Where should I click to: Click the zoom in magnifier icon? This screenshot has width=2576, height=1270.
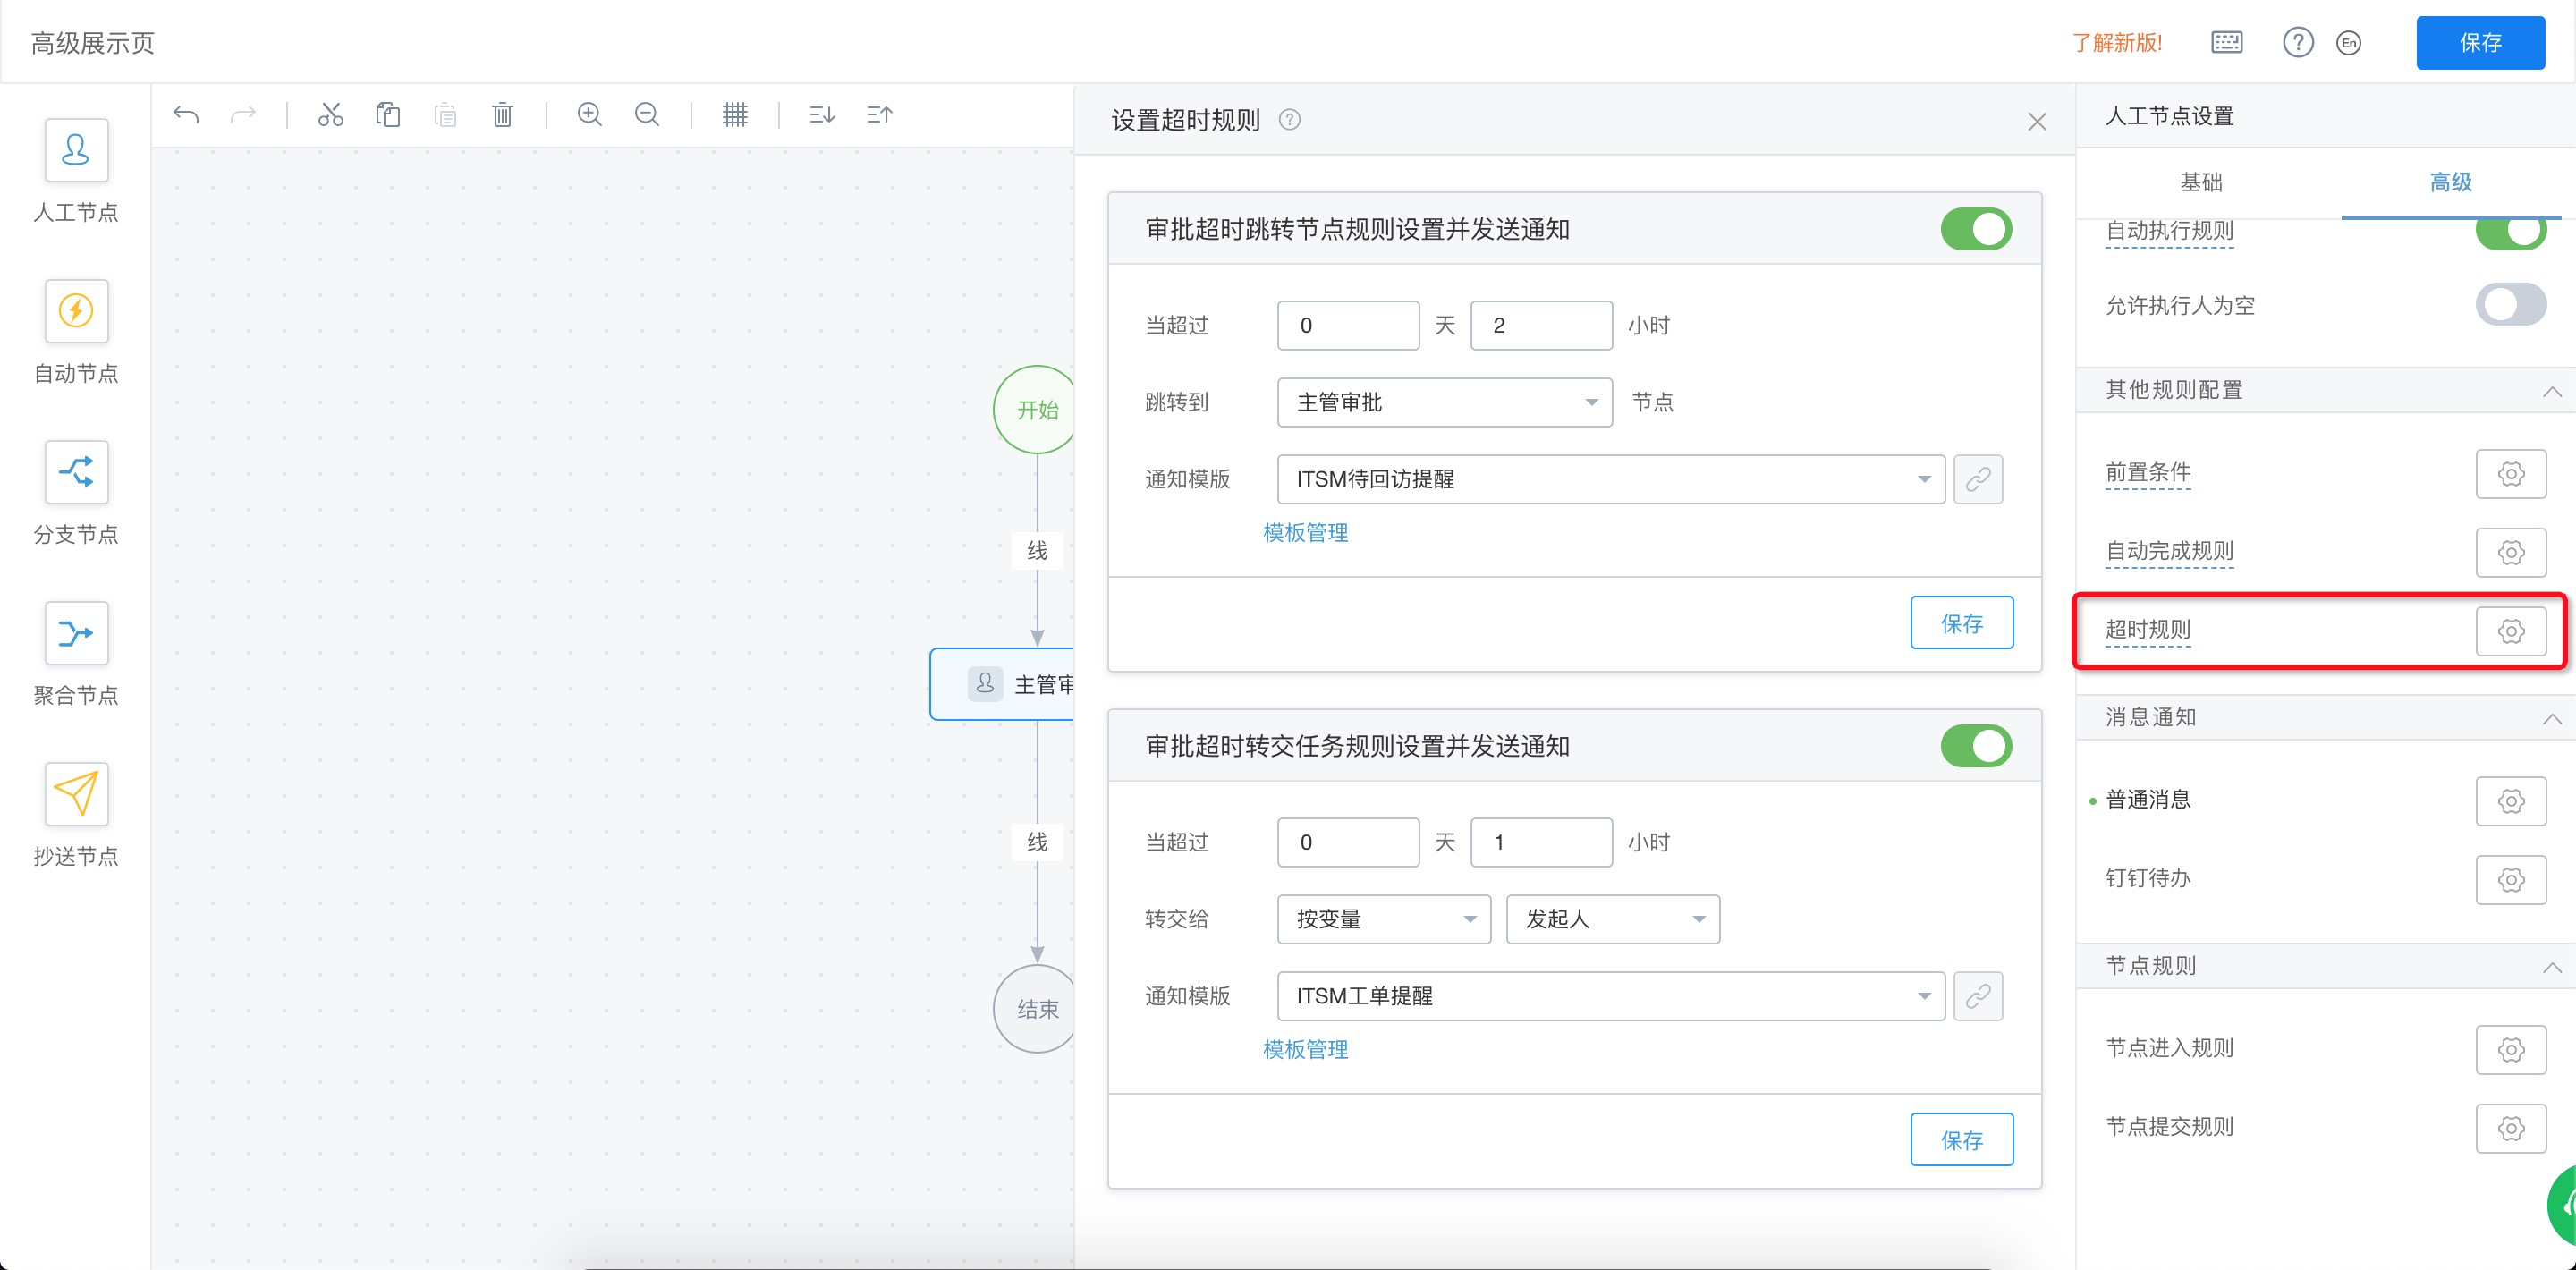(x=590, y=115)
